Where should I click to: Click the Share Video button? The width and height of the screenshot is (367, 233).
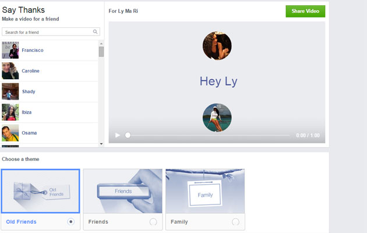305,11
